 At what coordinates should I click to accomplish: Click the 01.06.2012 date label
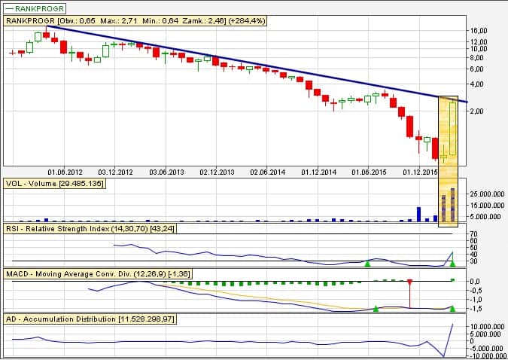[63, 172]
